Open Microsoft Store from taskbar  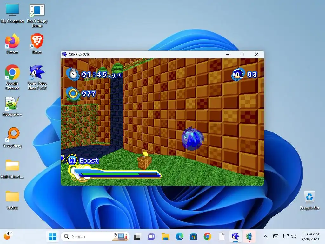click(193, 236)
